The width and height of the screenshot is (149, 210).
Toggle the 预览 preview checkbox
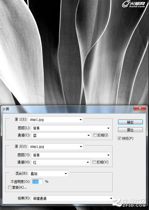click(119, 138)
